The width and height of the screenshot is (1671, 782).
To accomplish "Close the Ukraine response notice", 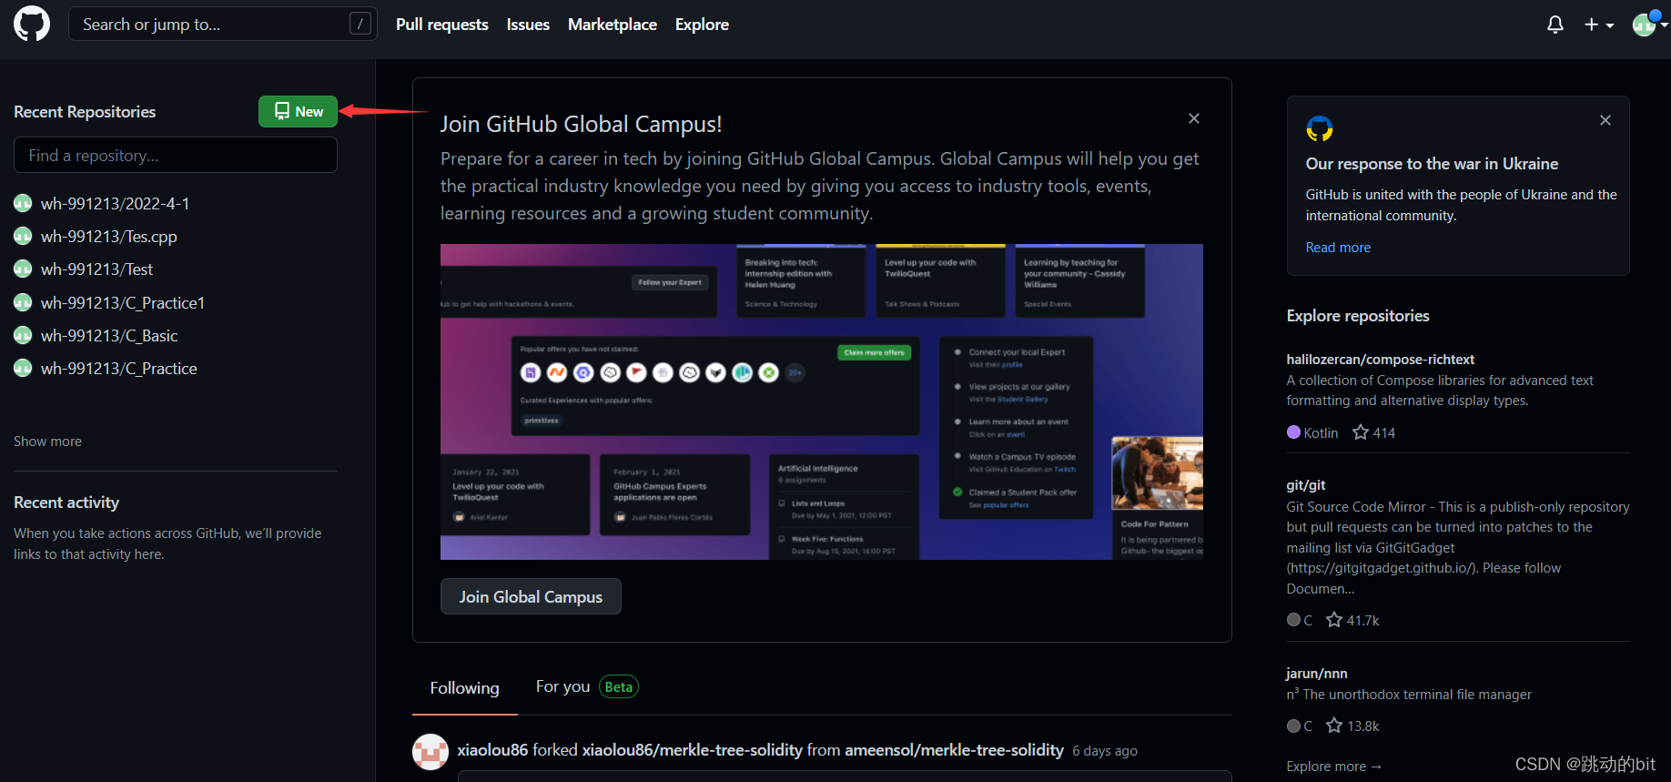I will (1605, 120).
